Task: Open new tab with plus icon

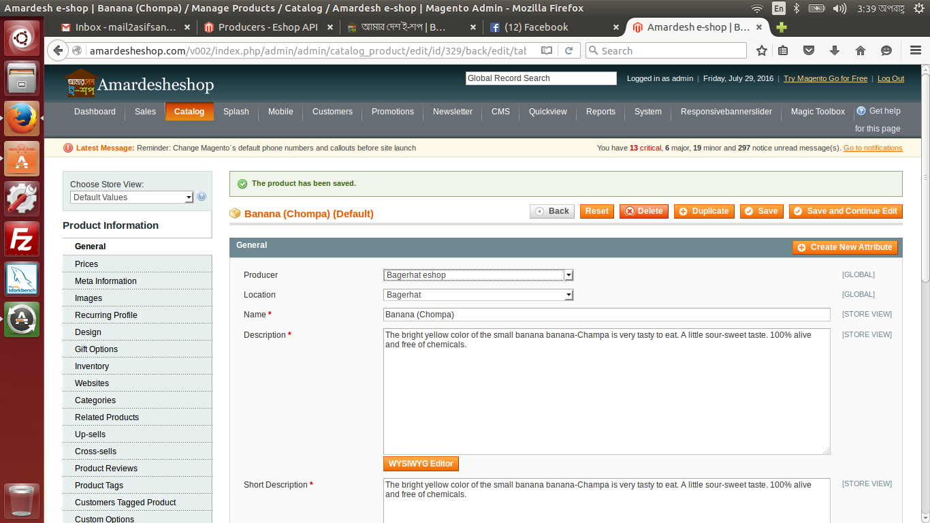Action: point(782,27)
